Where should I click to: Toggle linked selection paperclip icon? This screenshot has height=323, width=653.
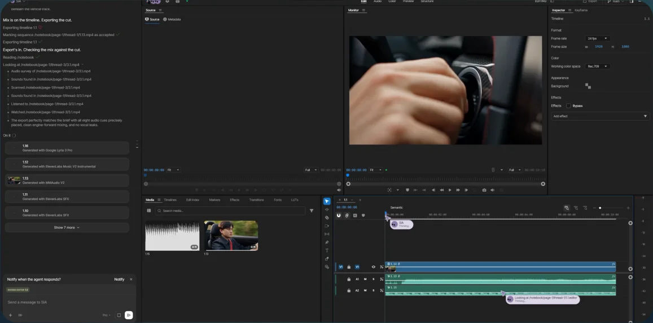pos(347,215)
